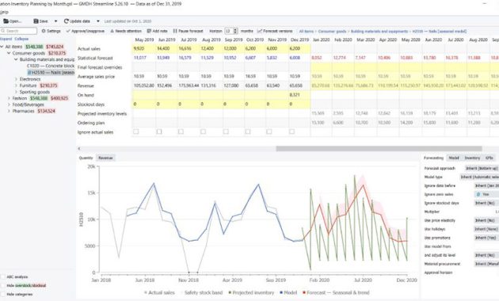The height and width of the screenshot is (301, 499).
Task: Open the Forecast approach dropdown
Action: click(x=482, y=168)
